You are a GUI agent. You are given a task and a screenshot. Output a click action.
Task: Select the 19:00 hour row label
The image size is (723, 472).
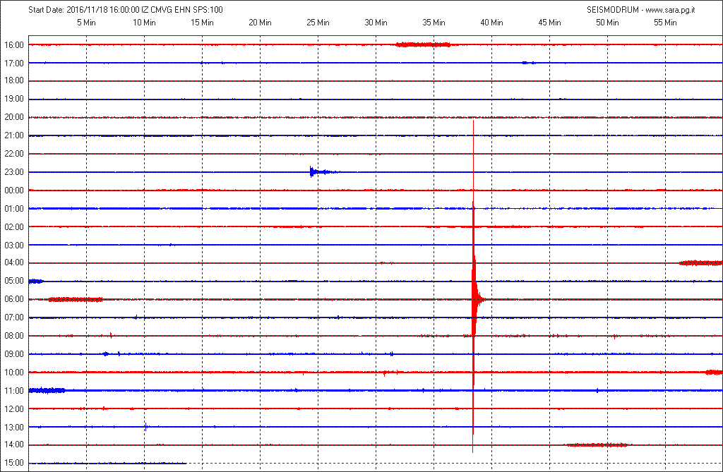[x=14, y=99]
